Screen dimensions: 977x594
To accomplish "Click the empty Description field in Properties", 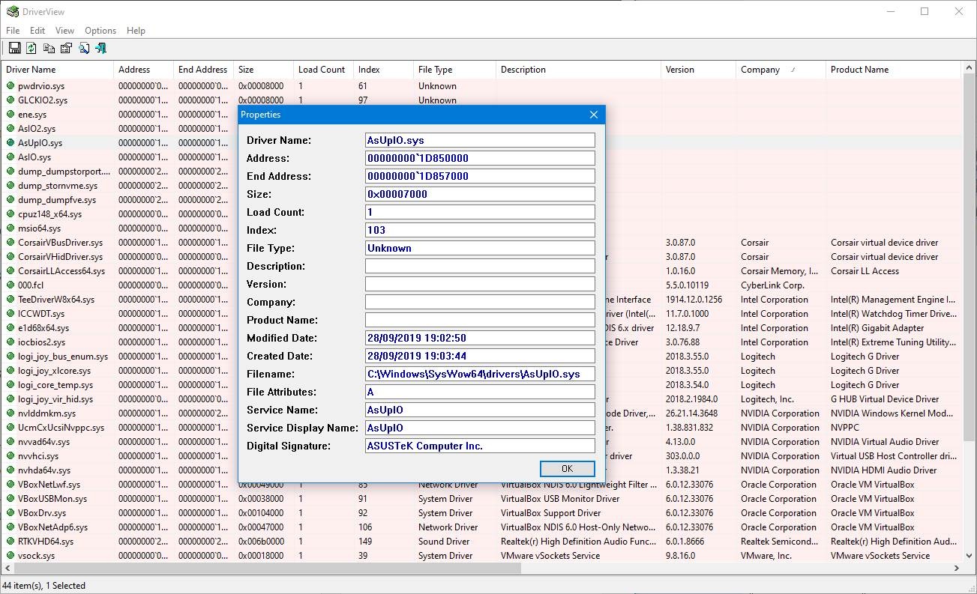I will (480, 266).
